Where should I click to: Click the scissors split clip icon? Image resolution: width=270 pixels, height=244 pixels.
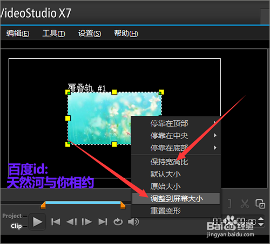[245, 204]
